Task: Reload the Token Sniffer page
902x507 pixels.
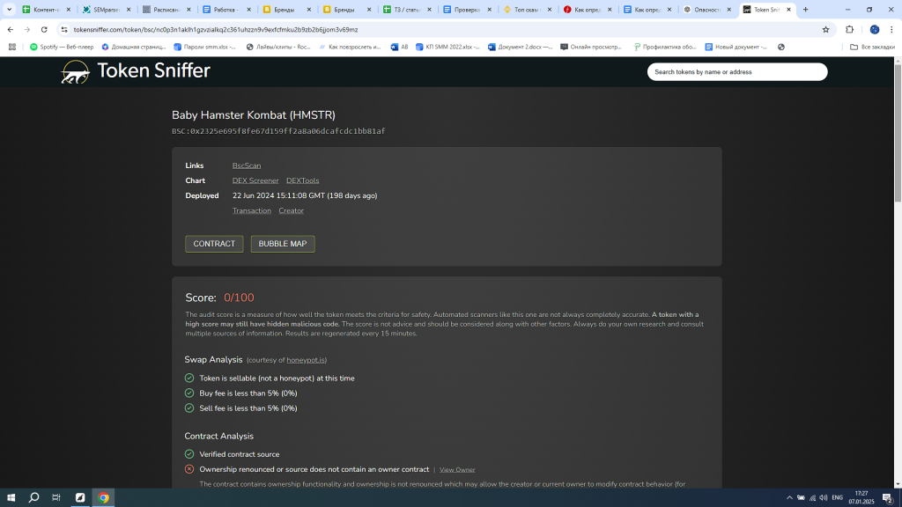Action: (44, 29)
